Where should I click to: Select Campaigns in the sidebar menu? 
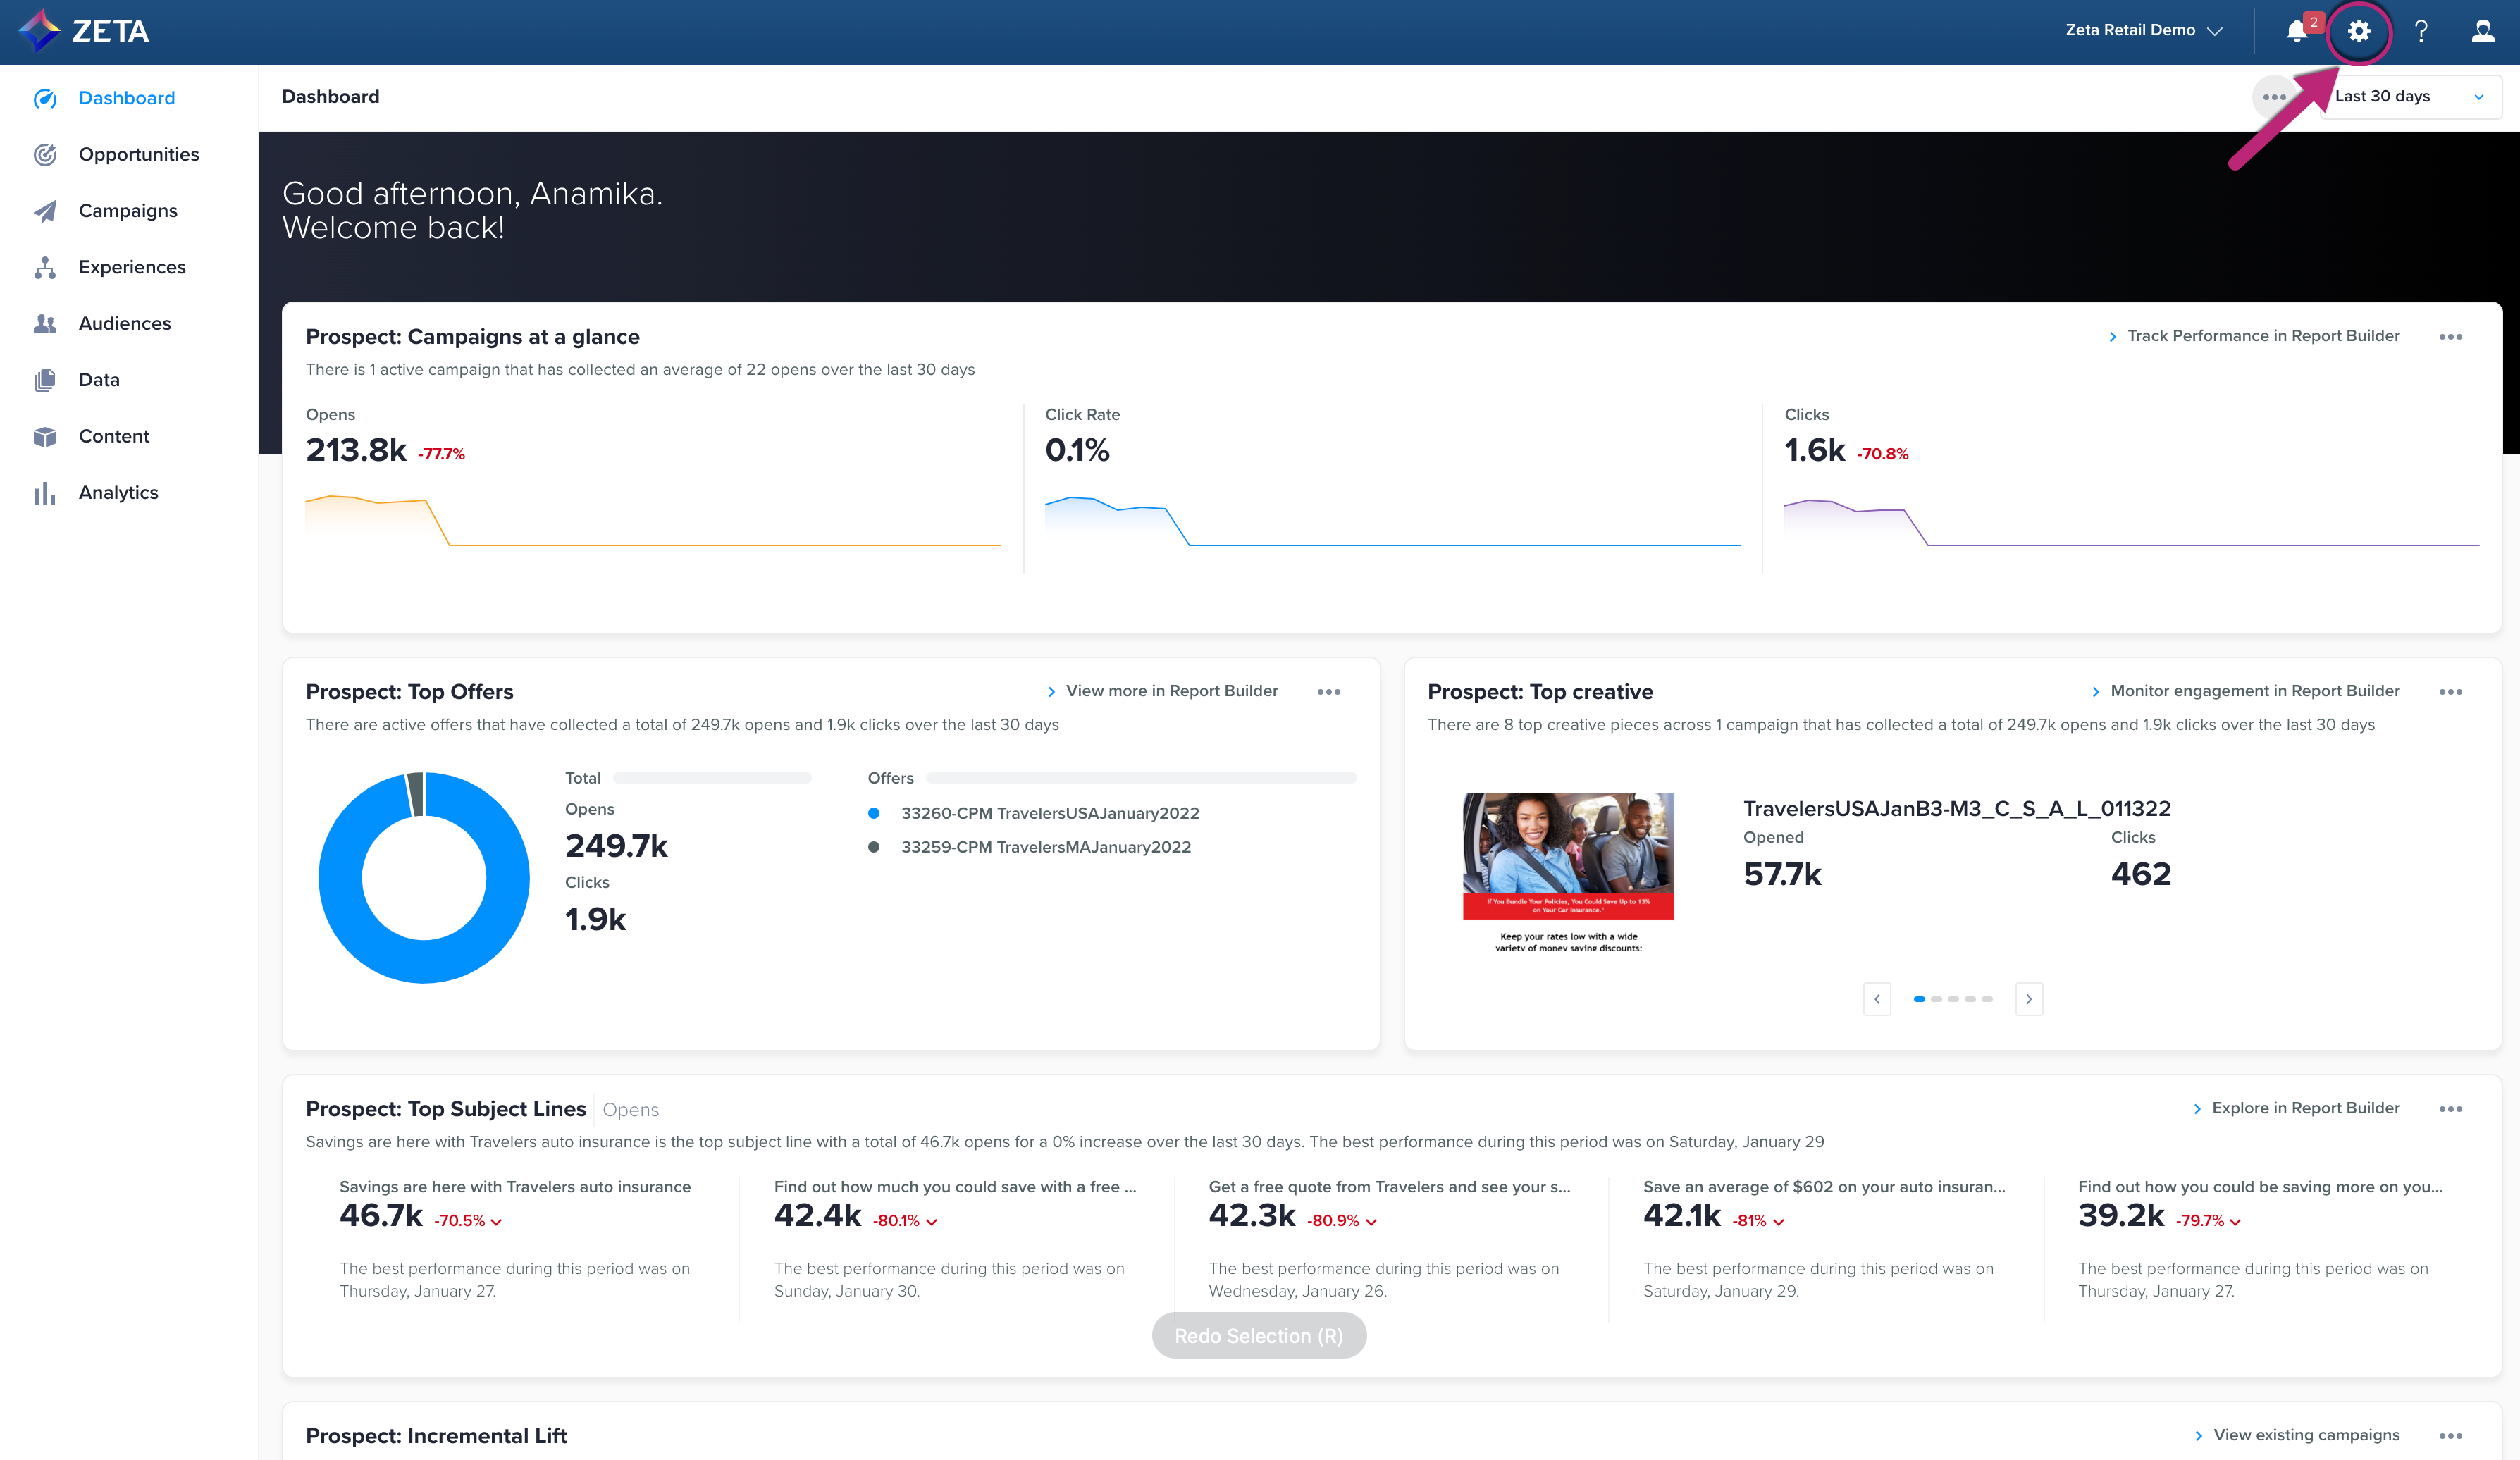(x=127, y=211)
